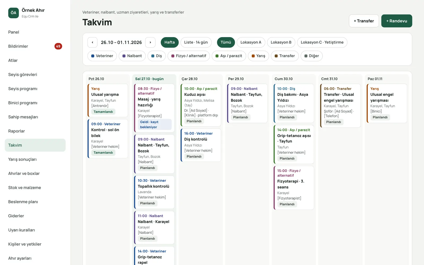Viewport: 424px width, 265px height.
Task: Click the + Transfer button
Action: pyautogui.click(x=364, y=21)
